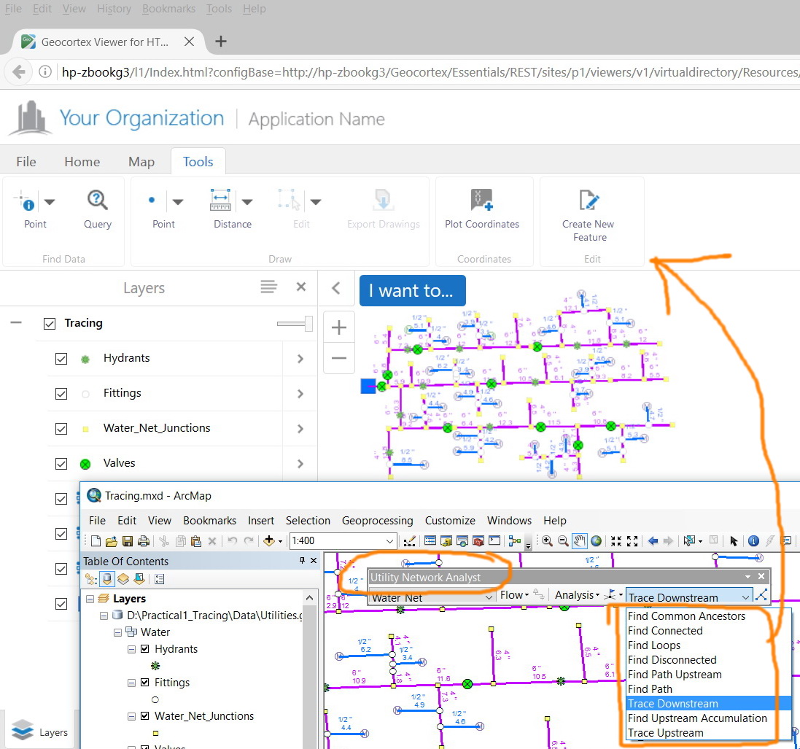Viewport: 800px width, 749px height.
Task: Click the Go Back to previous extent arrow
Action: (x=653, y=541)
